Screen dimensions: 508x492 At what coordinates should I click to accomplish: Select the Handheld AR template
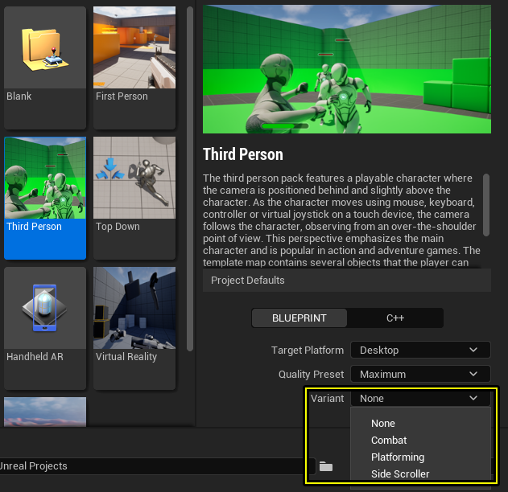[x=45, y=328]
